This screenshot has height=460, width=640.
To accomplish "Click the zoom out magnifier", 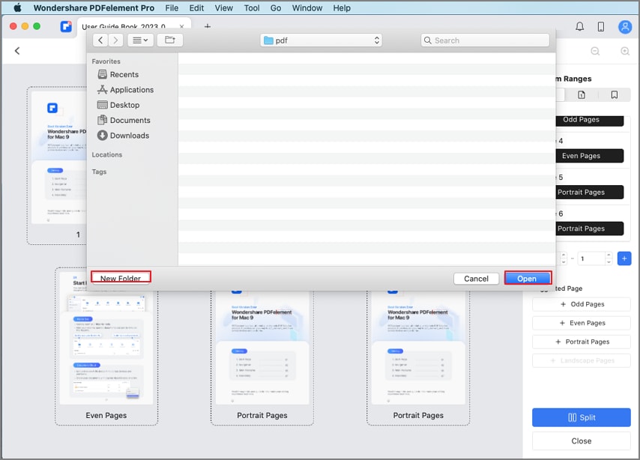I will point(595,51).
